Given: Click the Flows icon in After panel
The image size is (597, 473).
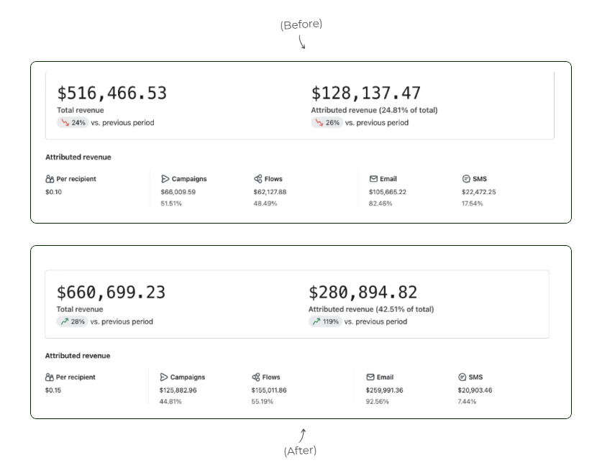Looking at the screenshot, I should point(256,377).
